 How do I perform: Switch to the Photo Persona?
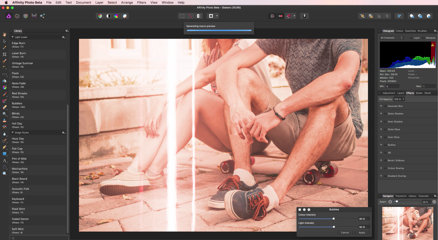pos(9,16)
